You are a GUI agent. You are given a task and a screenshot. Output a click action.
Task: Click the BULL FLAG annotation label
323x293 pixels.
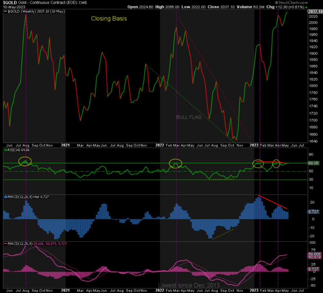pos(189,117)
